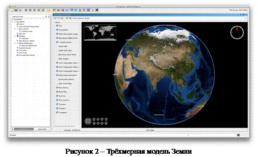Click the zoom in (+) view control button
The height and width of the screenshot is (157, 257).
click(x=94, y=119)
